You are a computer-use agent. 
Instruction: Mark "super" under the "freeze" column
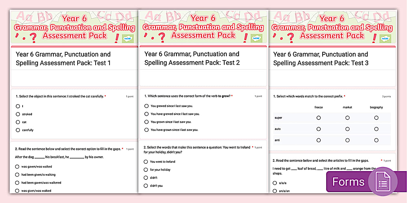pos(318,118)
